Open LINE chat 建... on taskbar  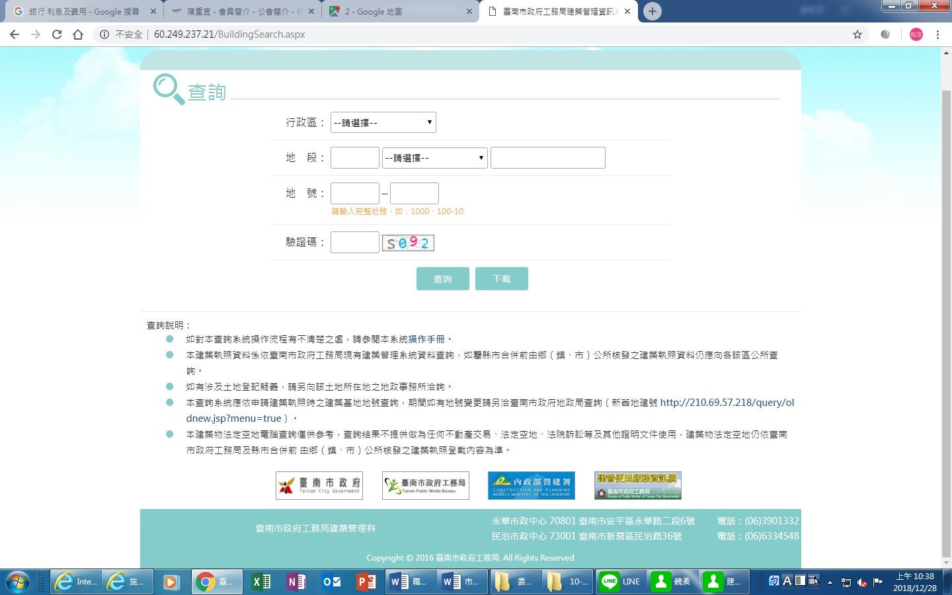[725, 582]
